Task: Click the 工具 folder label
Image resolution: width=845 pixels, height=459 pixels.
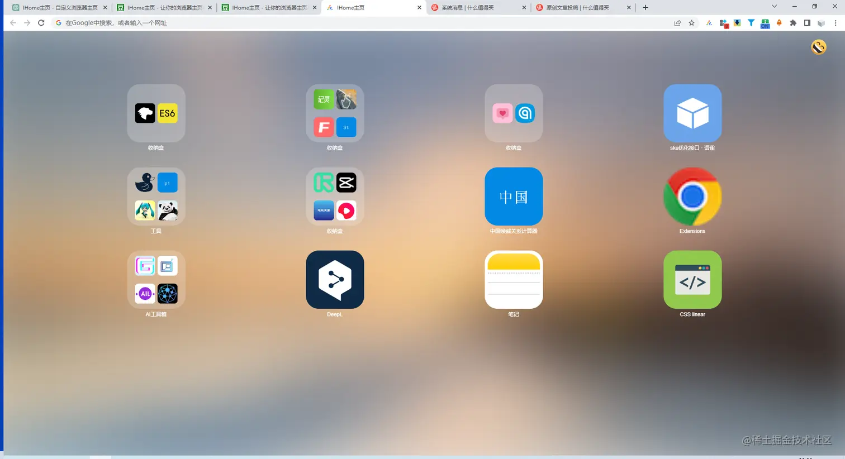Action: [156, 231]
